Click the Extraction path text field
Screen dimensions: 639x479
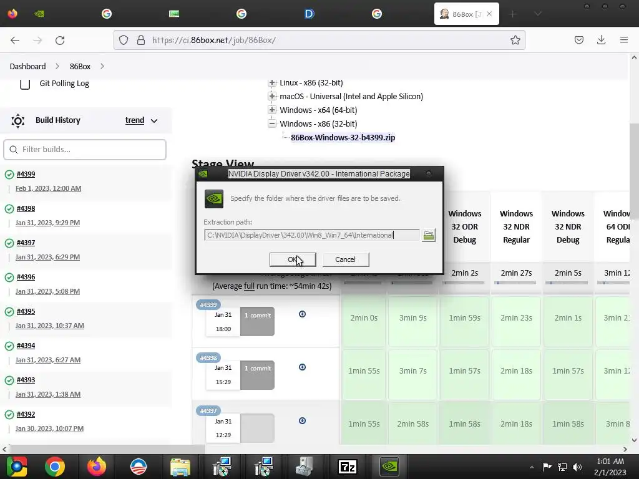pyautogui.click(x=312, y=235)
